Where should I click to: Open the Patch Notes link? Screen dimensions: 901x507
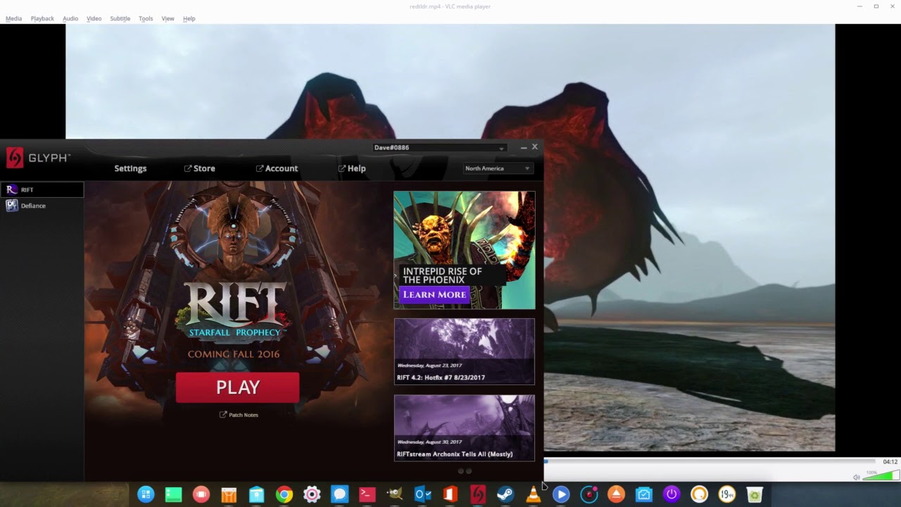[239, 415]
